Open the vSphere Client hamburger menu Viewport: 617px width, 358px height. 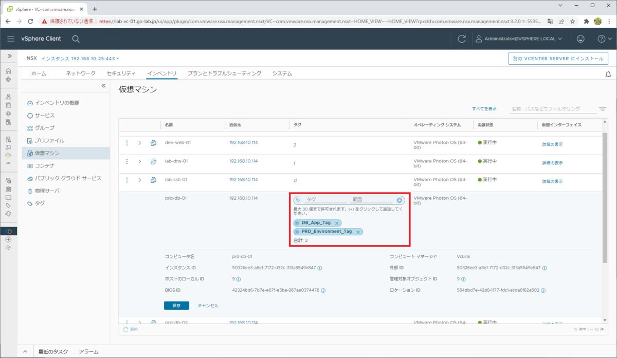pyautogui.click(x=11, y=39)
